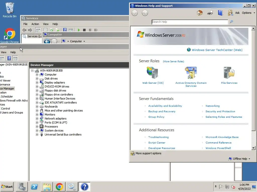Expand Network adapters node

[x=37, y=118]
